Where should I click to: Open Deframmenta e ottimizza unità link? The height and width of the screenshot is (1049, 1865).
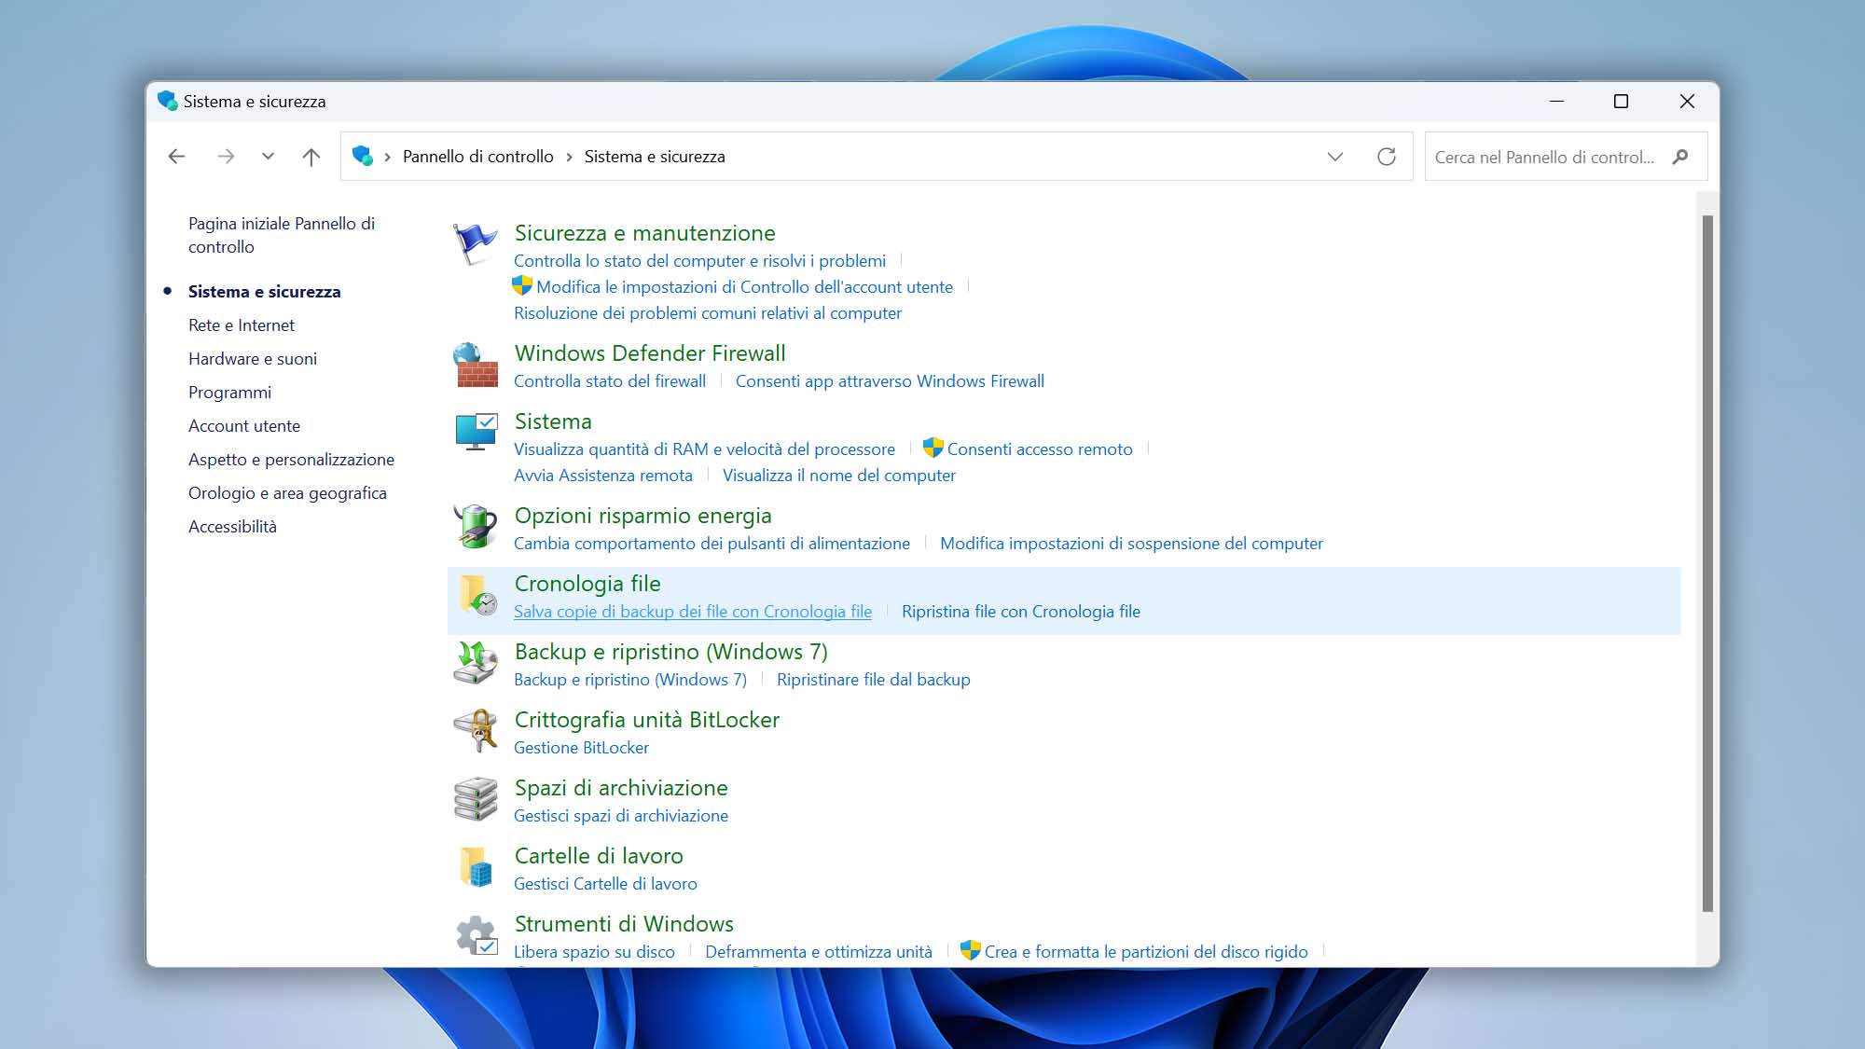[x=819, y=951]
